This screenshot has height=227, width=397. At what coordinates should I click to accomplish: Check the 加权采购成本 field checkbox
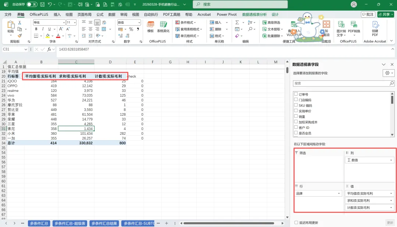[296, 122]
